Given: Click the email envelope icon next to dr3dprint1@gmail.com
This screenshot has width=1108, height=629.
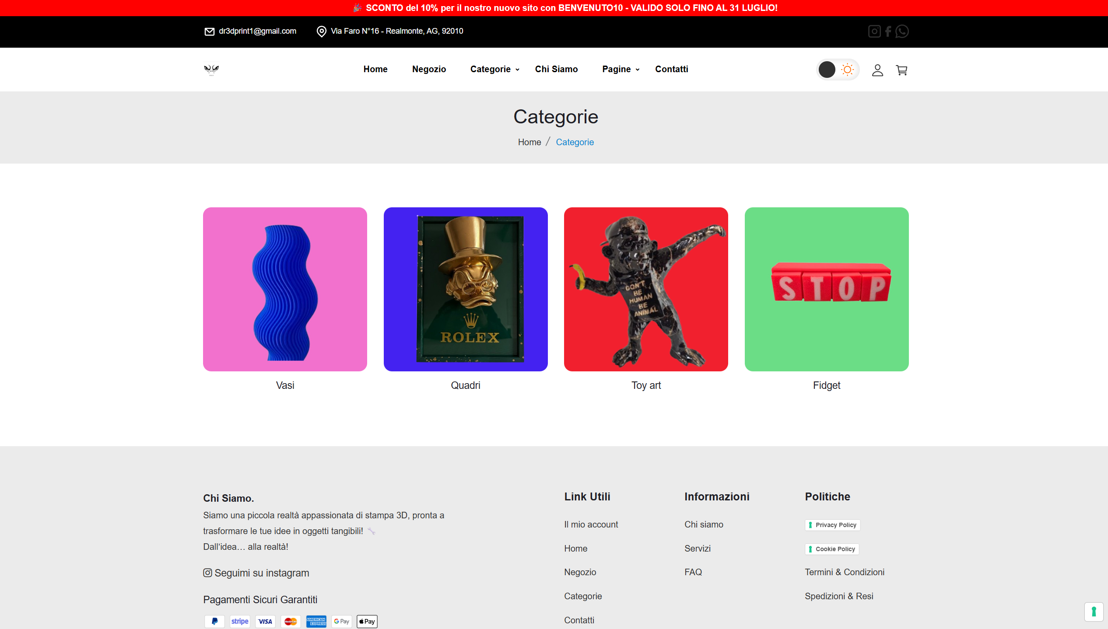Looking at the screenshot, I should click(x=210, y=31).
